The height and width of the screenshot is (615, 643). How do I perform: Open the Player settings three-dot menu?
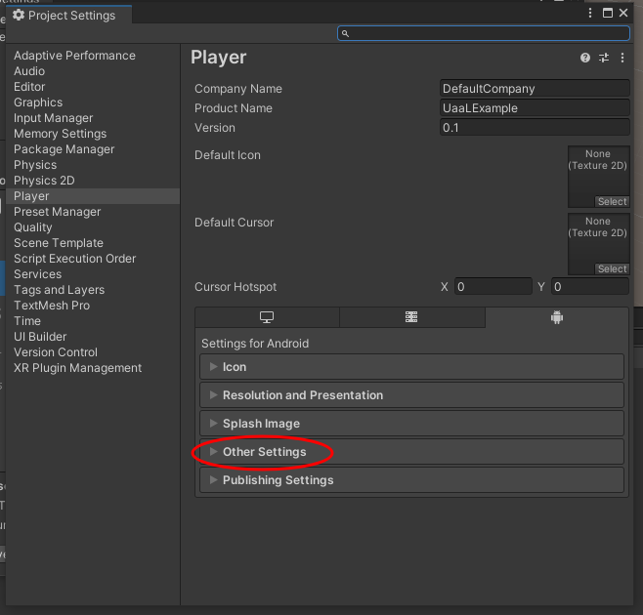(x=622, y=58)
